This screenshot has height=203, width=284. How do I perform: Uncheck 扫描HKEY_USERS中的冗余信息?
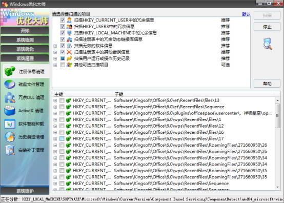(63, 27)
